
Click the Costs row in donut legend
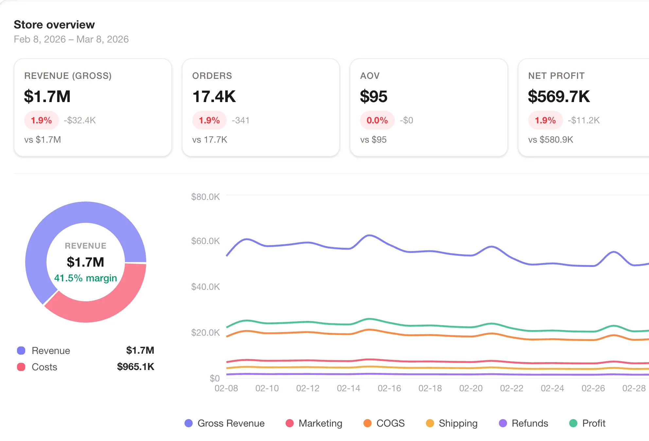[x=85, y=367]
